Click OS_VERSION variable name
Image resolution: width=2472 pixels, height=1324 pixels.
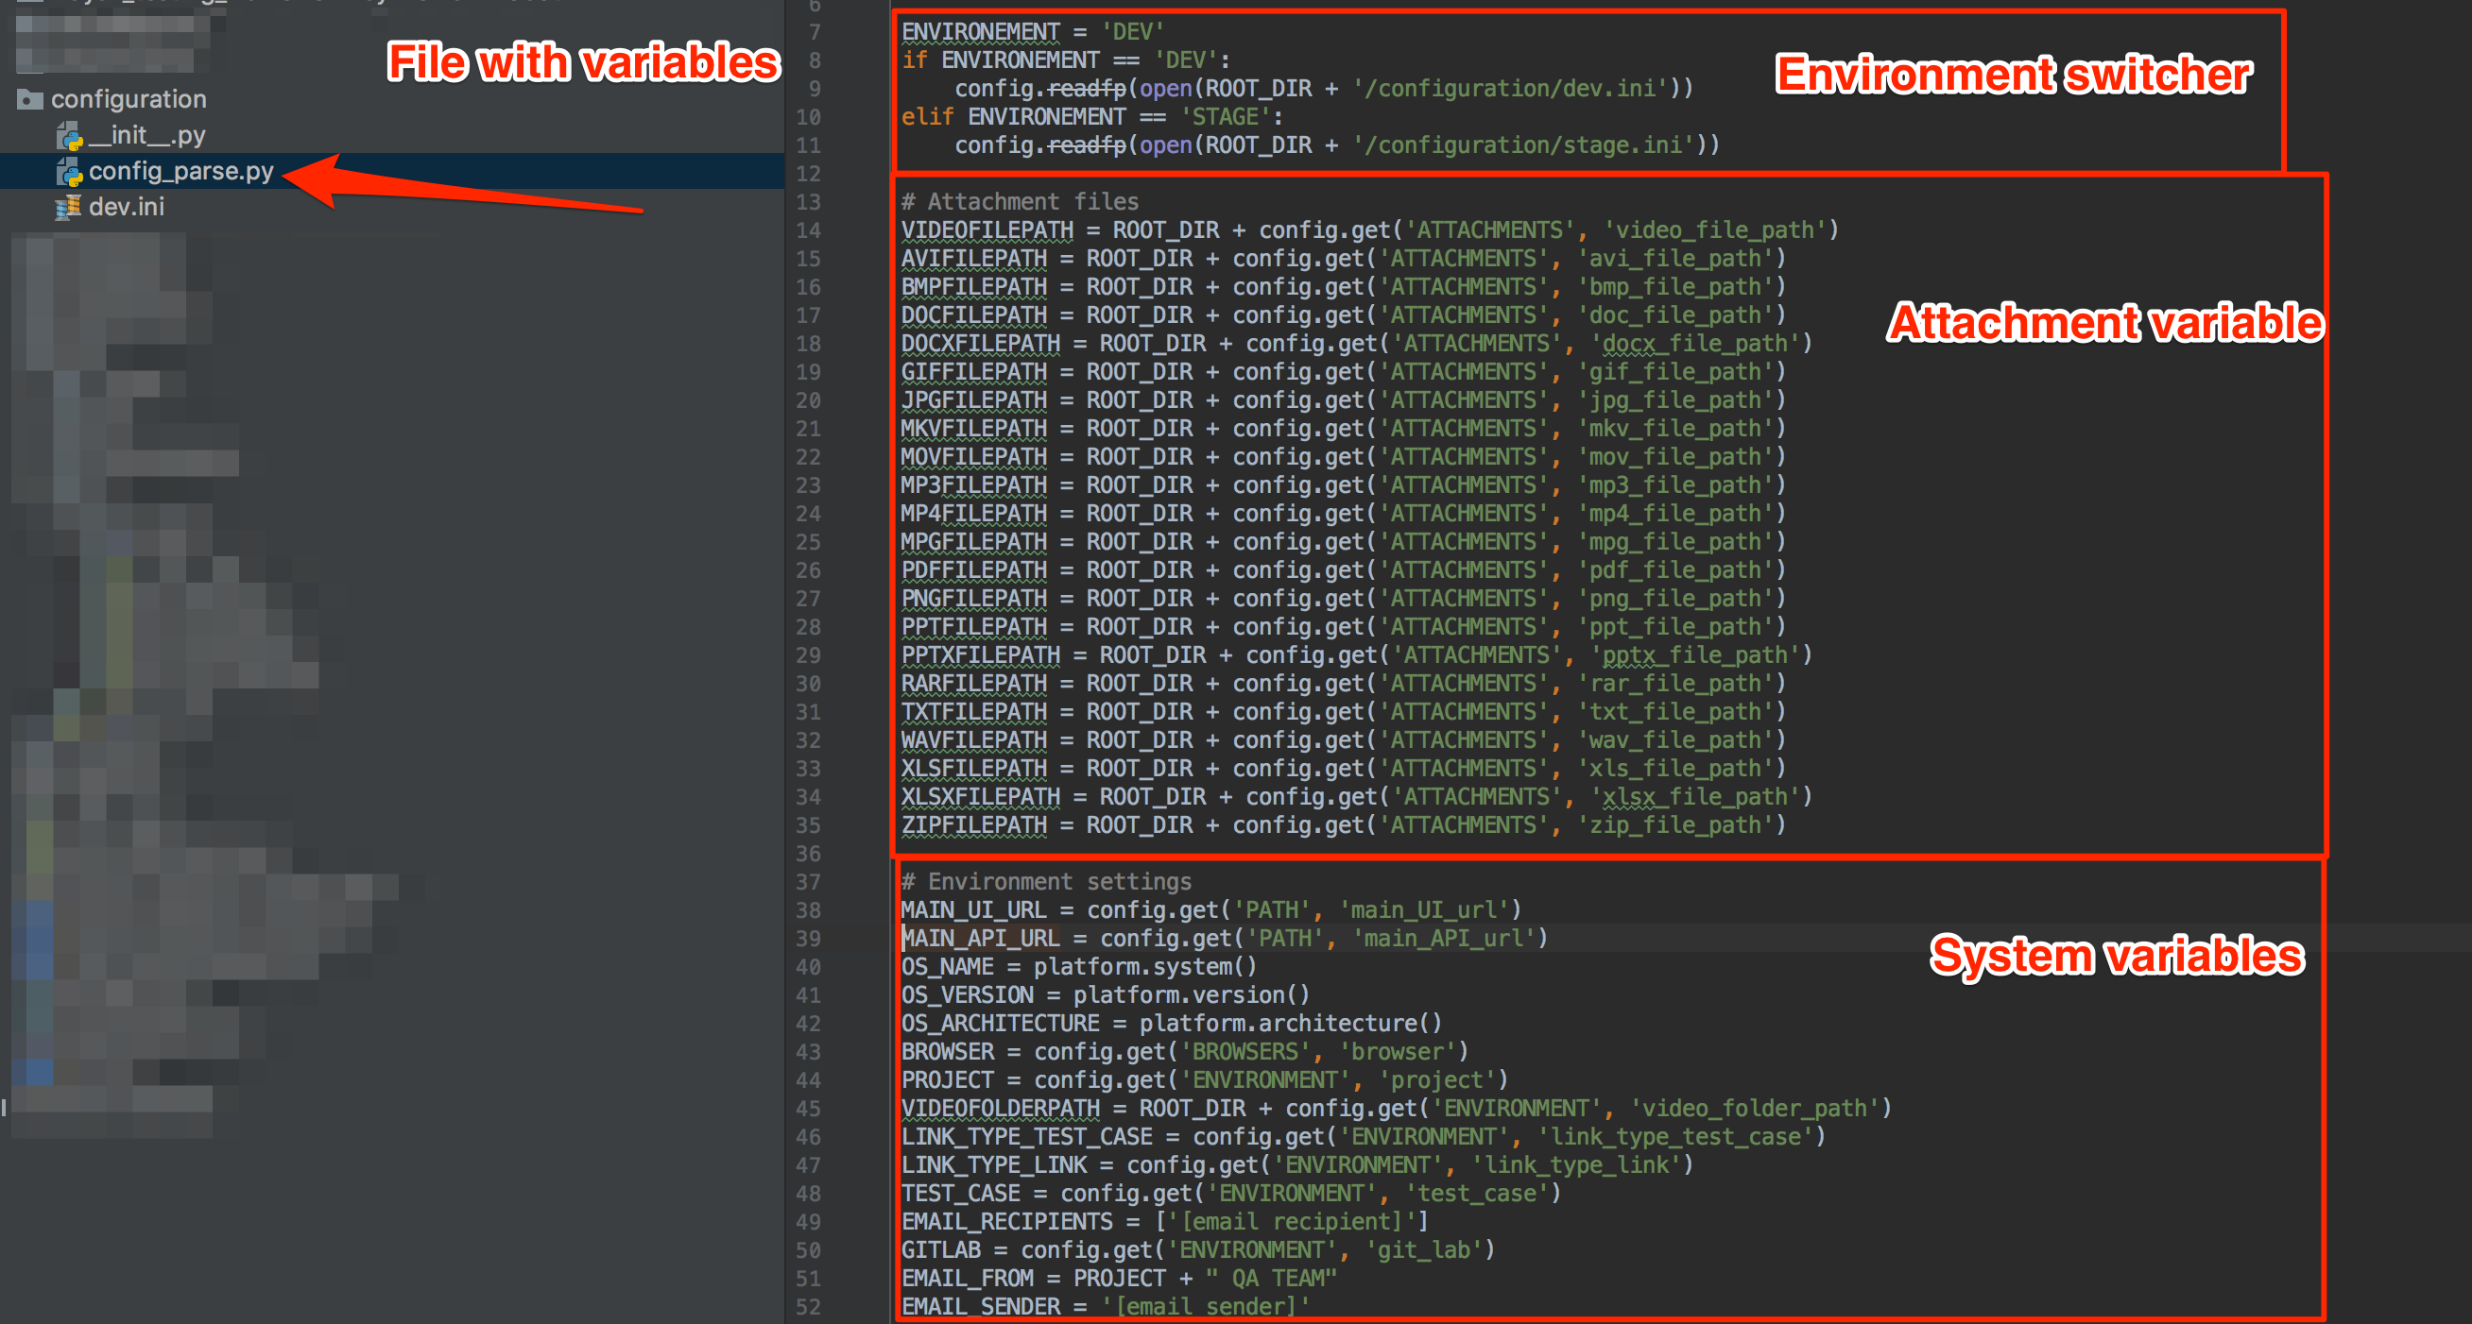click(968, 995)
